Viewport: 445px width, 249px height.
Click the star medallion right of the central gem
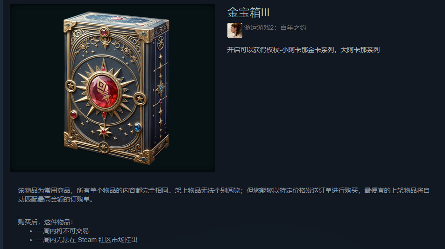click(x=140, y=99)
